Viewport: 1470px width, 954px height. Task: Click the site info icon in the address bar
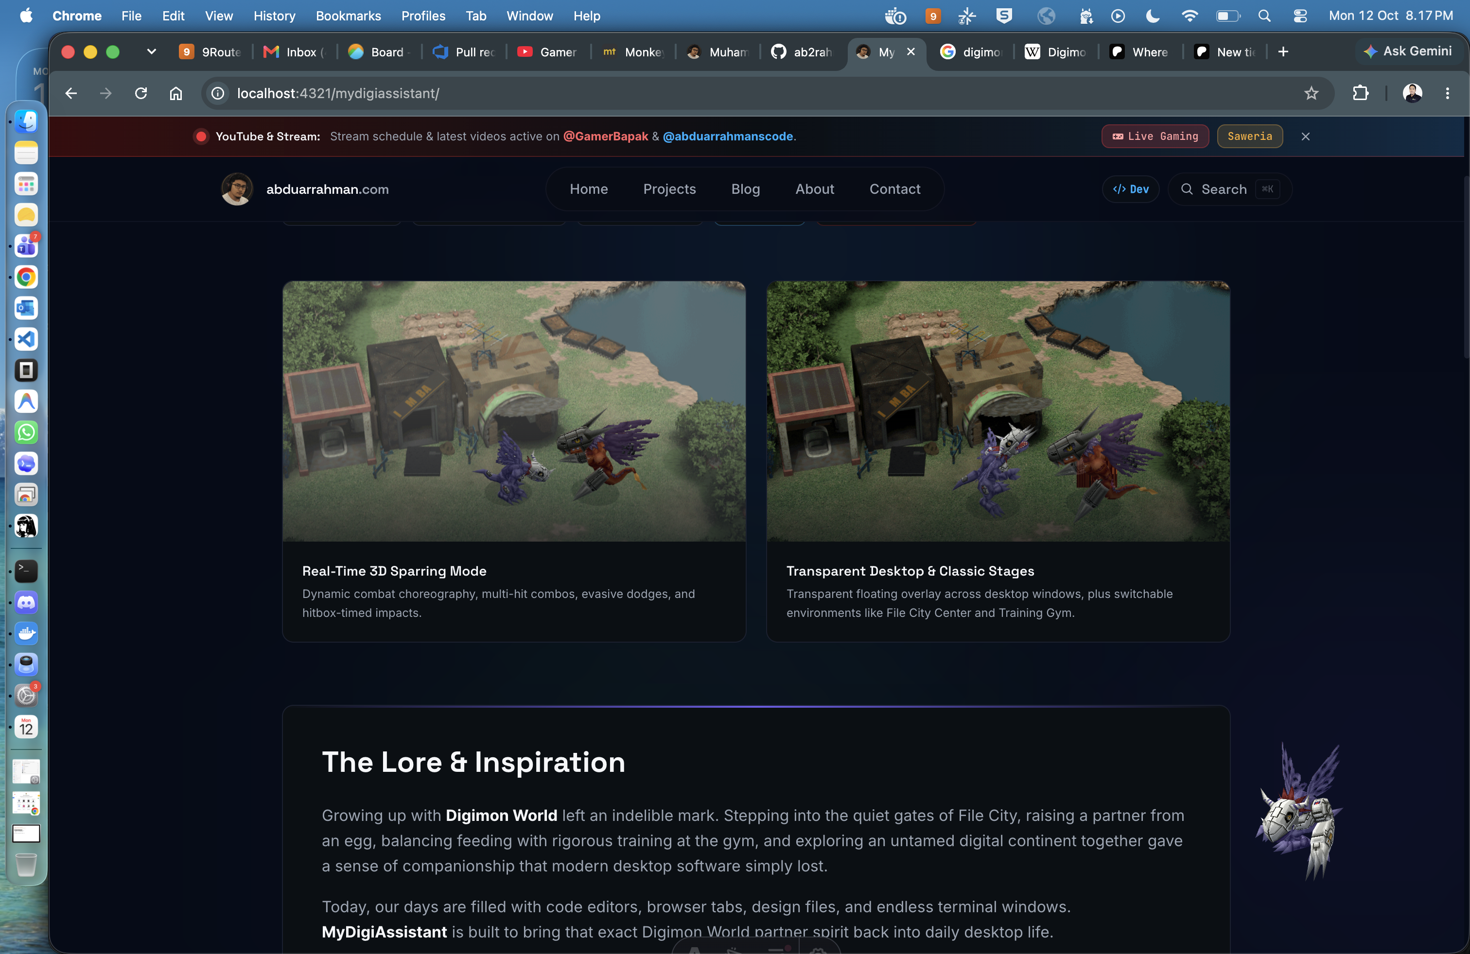coord(217,93)
